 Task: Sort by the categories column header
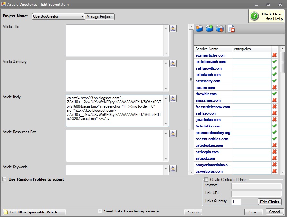click(252, 49)
